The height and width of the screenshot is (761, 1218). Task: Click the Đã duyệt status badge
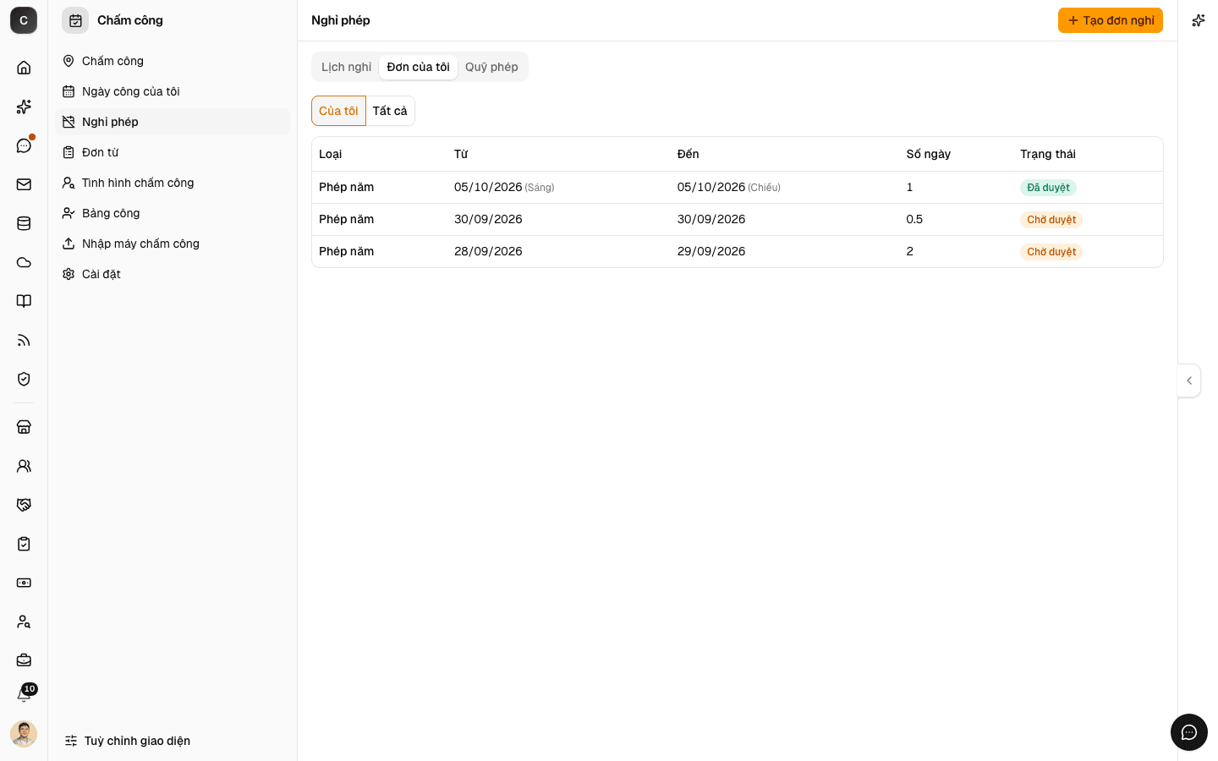click(1048, 188)
